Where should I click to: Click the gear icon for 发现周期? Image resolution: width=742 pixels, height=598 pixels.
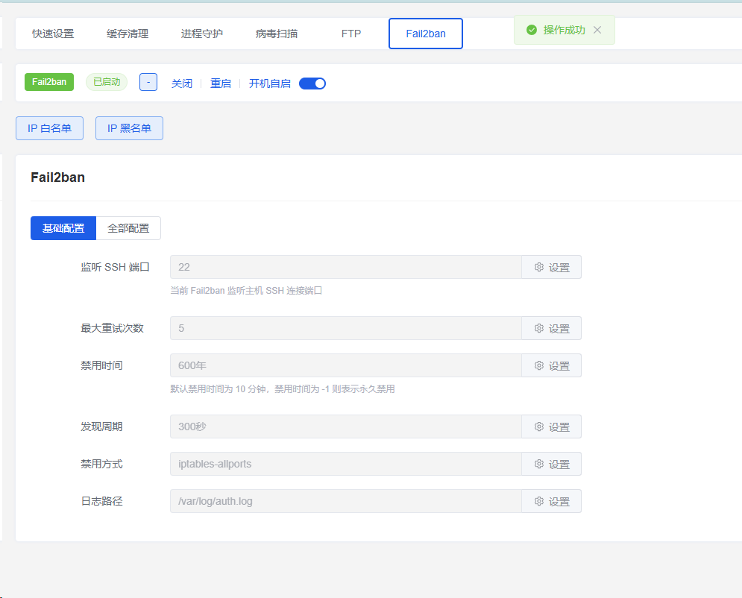tap(539, 427)
